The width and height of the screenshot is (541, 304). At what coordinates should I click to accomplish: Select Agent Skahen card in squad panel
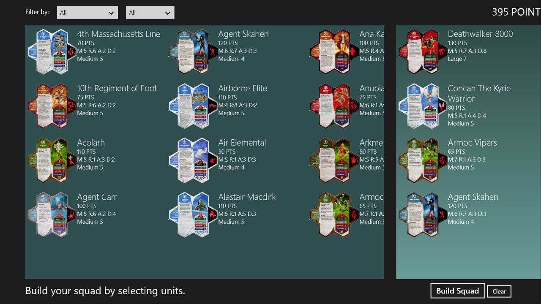(x=423, y=214)
